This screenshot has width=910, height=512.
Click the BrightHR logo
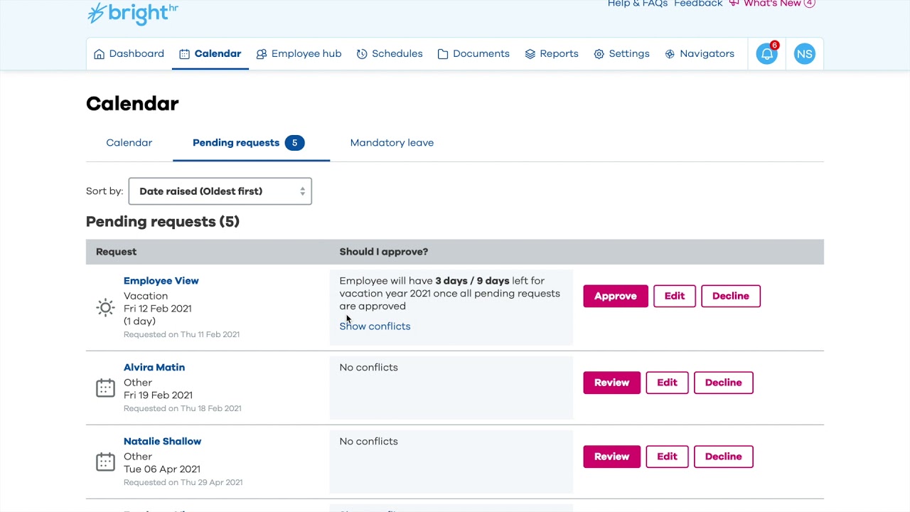[x=133, y=13]
